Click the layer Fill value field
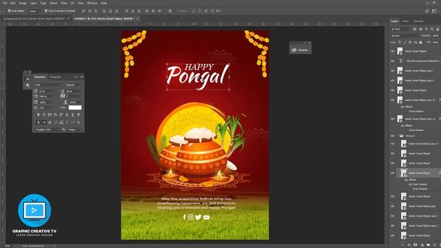Image resolution: width=441 pixels, height=248 pixels. pyautogui.click(x=435, y=43)
